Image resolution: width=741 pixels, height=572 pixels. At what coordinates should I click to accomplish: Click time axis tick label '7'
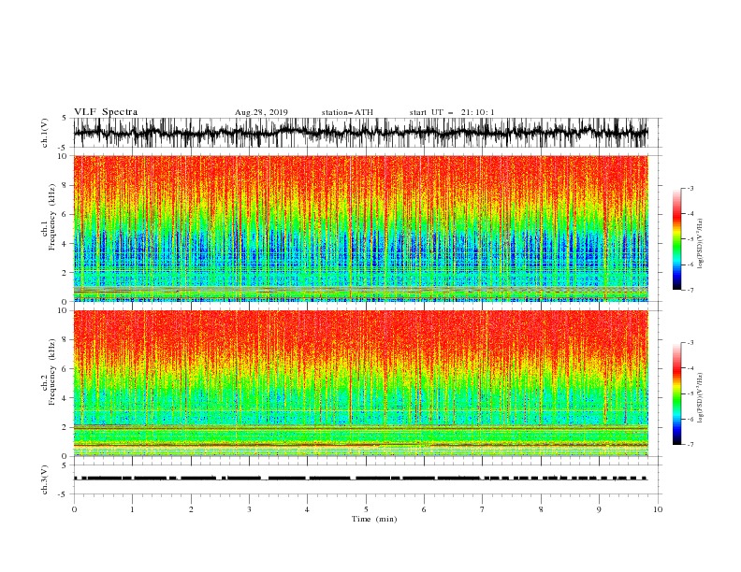click(483, 509)
